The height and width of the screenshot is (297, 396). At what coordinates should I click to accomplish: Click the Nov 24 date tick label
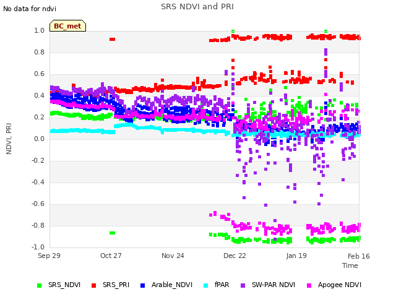pyautogui.click(x=173, y=256)
